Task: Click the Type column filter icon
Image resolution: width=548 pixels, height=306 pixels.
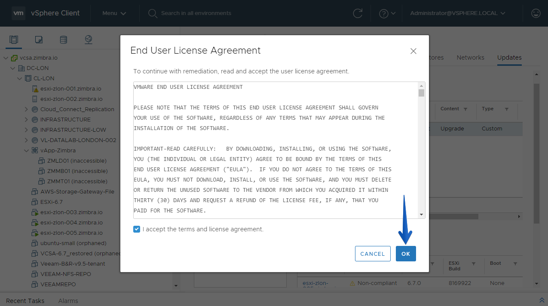Action: (x=507, y=109)
